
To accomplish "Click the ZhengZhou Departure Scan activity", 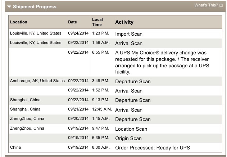I will 133,119.
